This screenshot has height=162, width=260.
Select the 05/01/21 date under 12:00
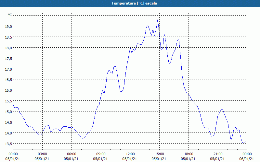tap(130, 159)
